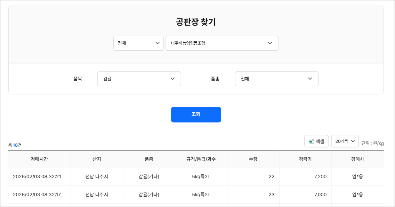Click the chevron in the 감귤 dropdown

172,79
